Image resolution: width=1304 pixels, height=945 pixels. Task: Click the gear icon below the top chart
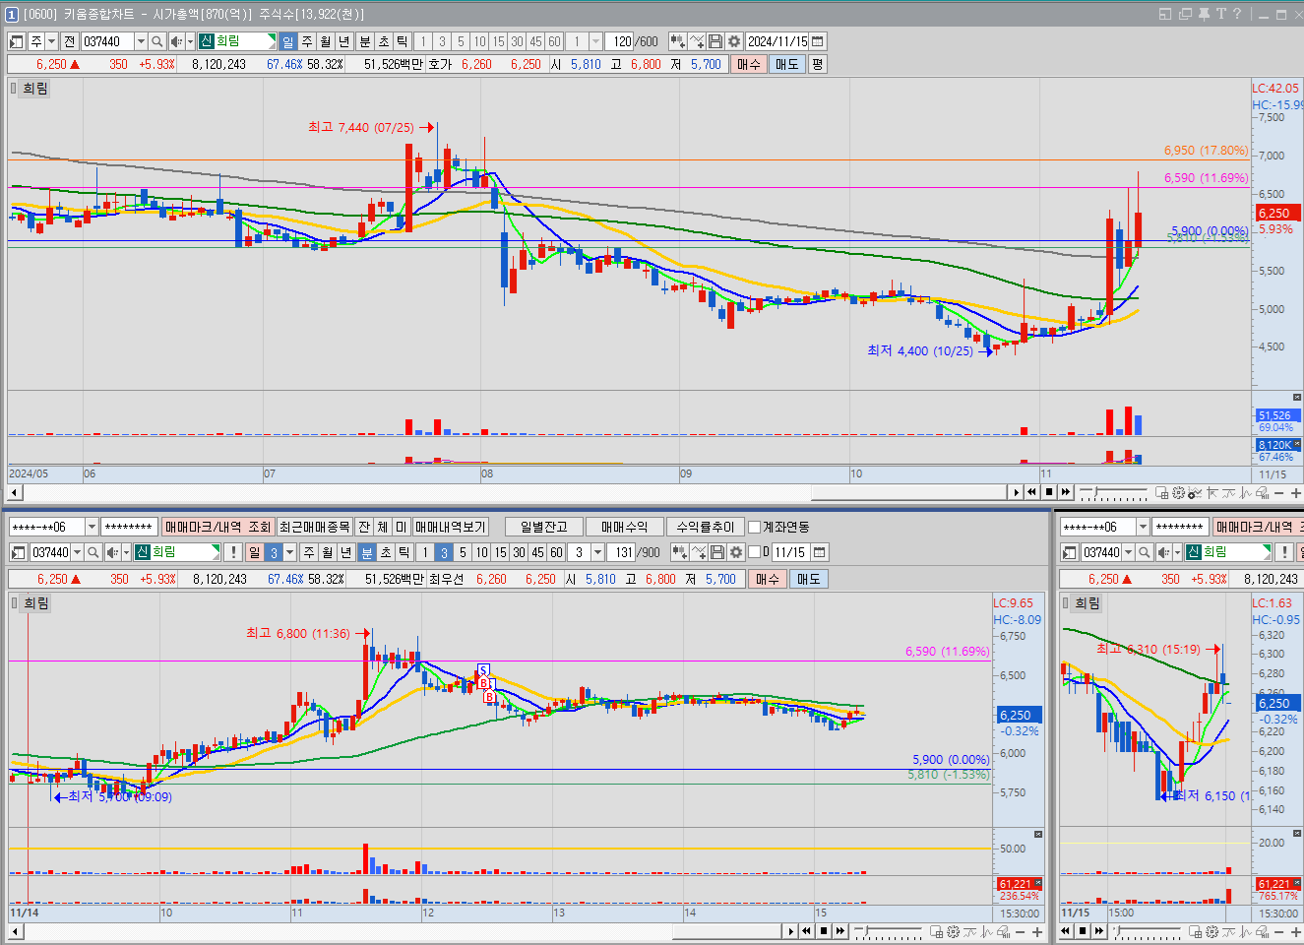pyautogui.click(x=1178, y=492)
